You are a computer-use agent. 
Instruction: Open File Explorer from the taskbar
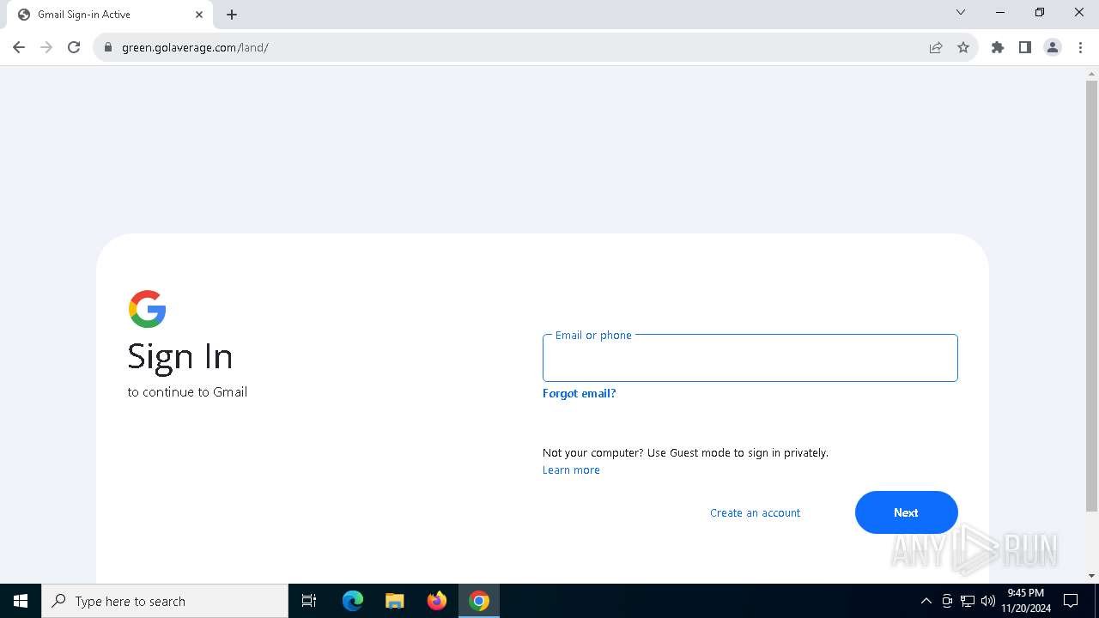pos(394,601)
